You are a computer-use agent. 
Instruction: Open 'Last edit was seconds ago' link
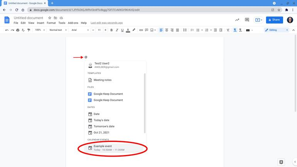click(106, 23)
